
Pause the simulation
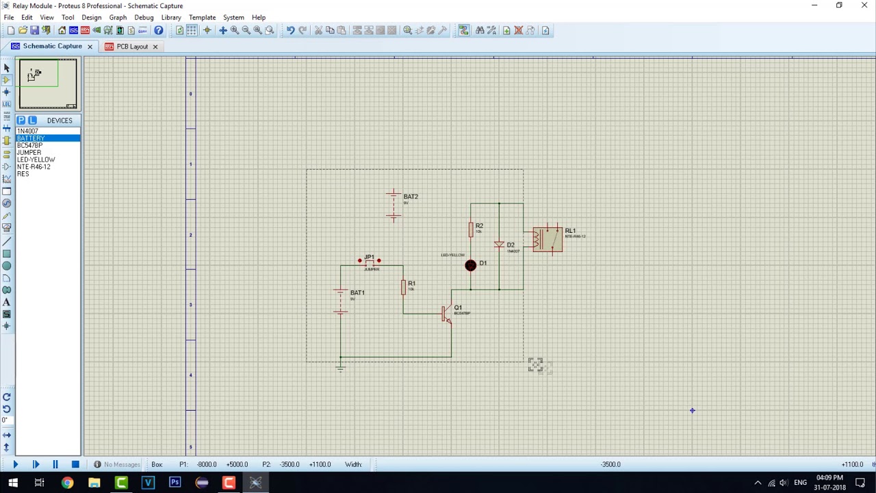click(55, 464)
